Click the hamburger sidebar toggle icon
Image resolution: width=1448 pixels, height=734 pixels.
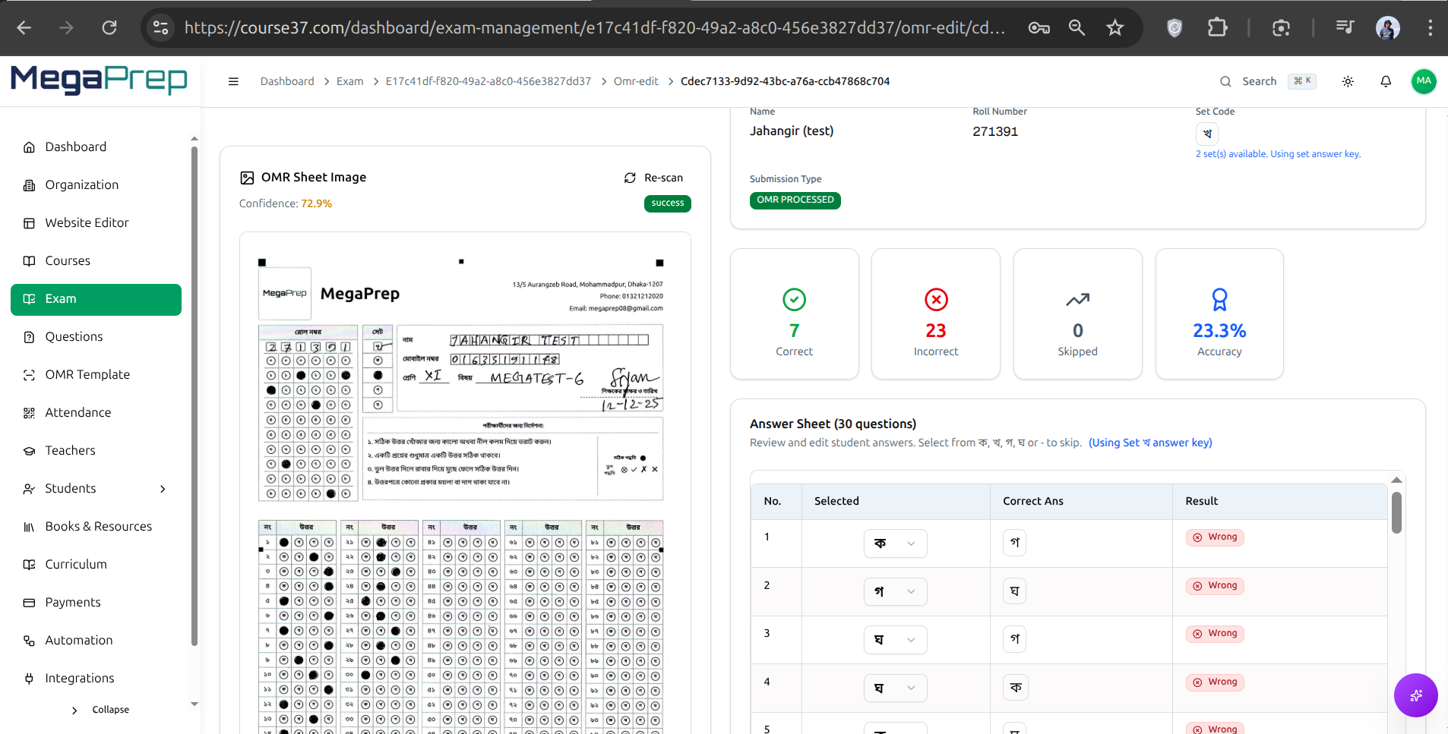[233, 81]
